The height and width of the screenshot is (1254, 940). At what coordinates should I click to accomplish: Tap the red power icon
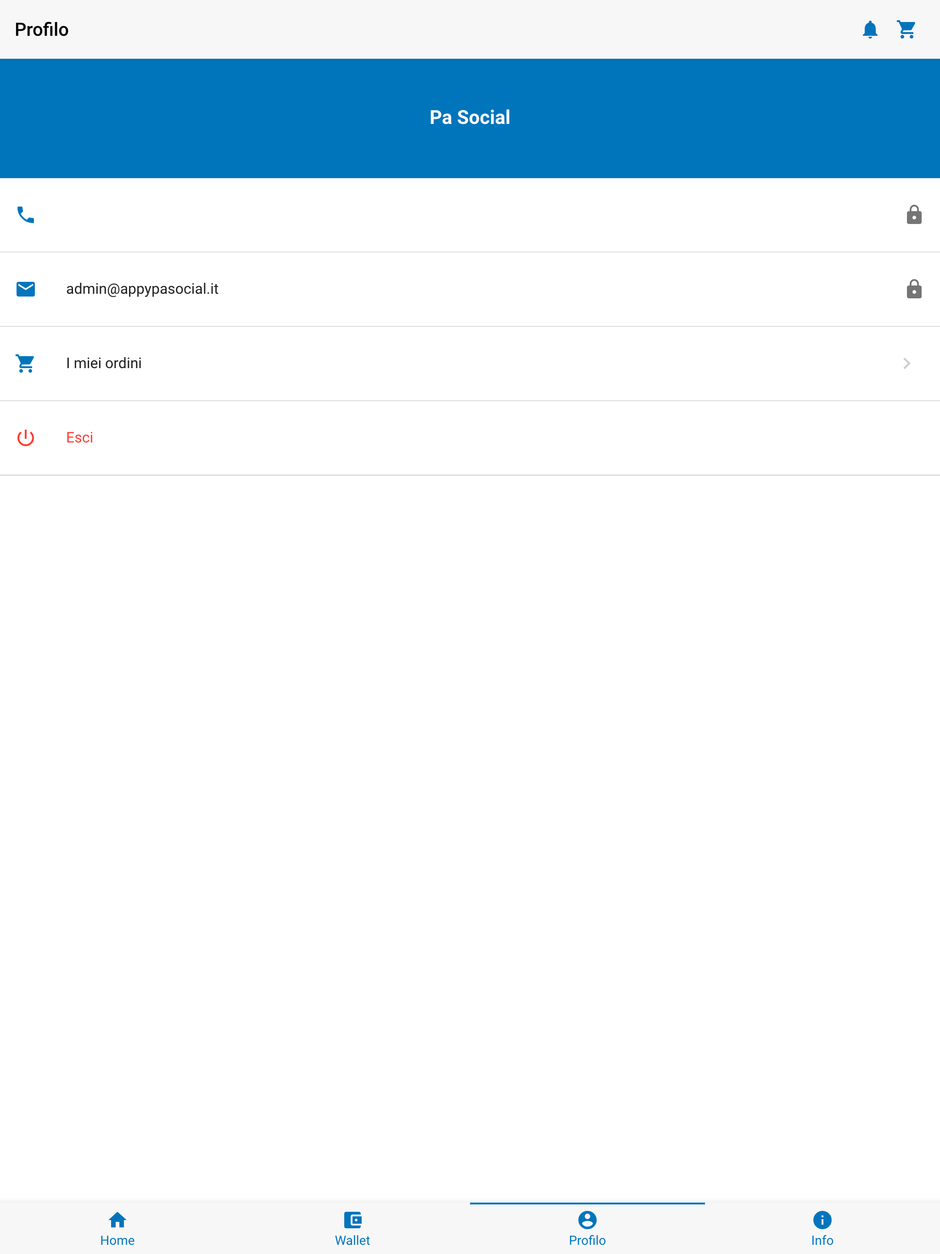[x=26, y=437]
